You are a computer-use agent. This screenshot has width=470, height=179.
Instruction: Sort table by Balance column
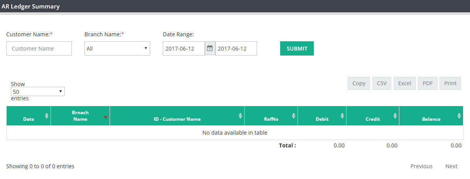431,116
